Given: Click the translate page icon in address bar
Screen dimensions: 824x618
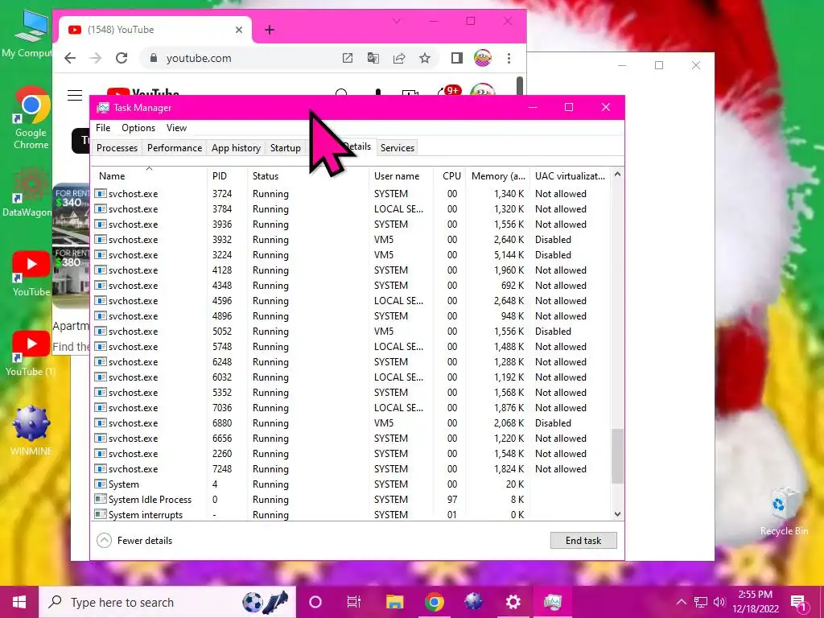Looking at the screenshot, I should pyautogui.click(x=373, y=58).
